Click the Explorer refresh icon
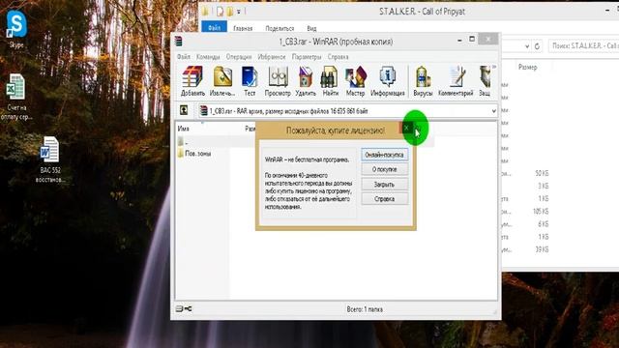The height and width of the screenshot is (348, 619). coord(537,46)
